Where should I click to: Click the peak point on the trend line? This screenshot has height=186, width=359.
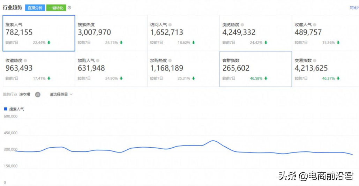click(213, 141)
